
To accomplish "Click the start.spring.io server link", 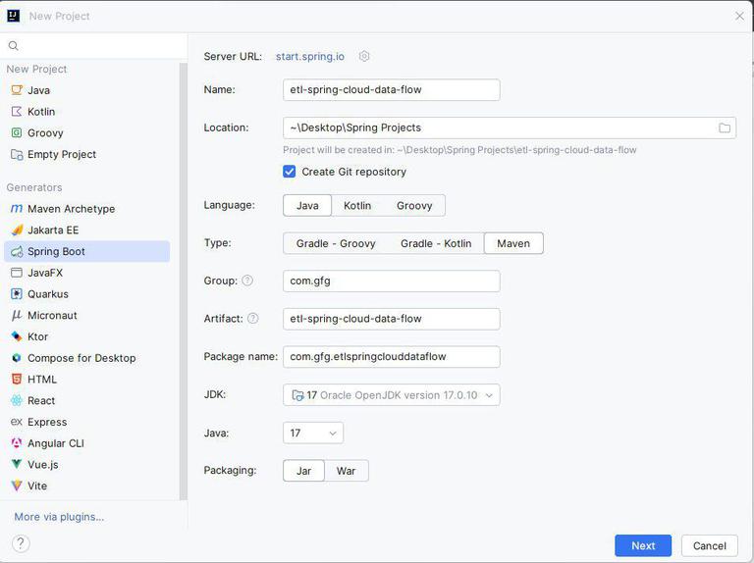I will click(310, 57).
